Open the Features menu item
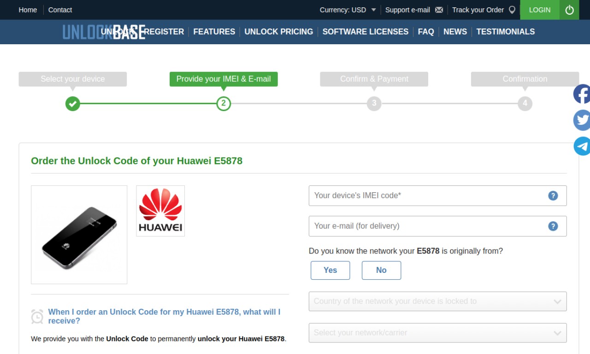This screenshot has height=354, width=590. coord(214,32)
